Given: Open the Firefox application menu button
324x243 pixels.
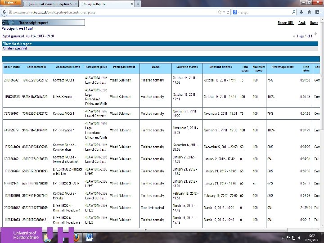Looking at the screenshot, I should [10, 2].
